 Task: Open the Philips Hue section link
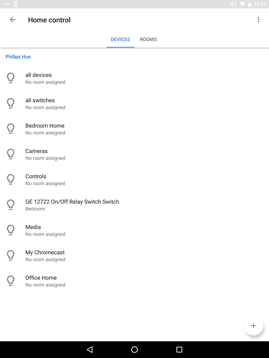(x=18, y=56)
